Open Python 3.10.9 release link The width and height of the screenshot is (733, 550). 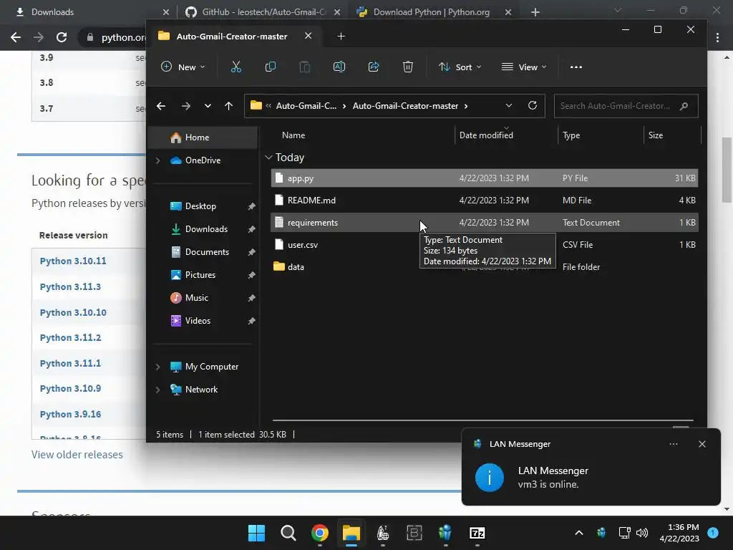tap(70, 389)
